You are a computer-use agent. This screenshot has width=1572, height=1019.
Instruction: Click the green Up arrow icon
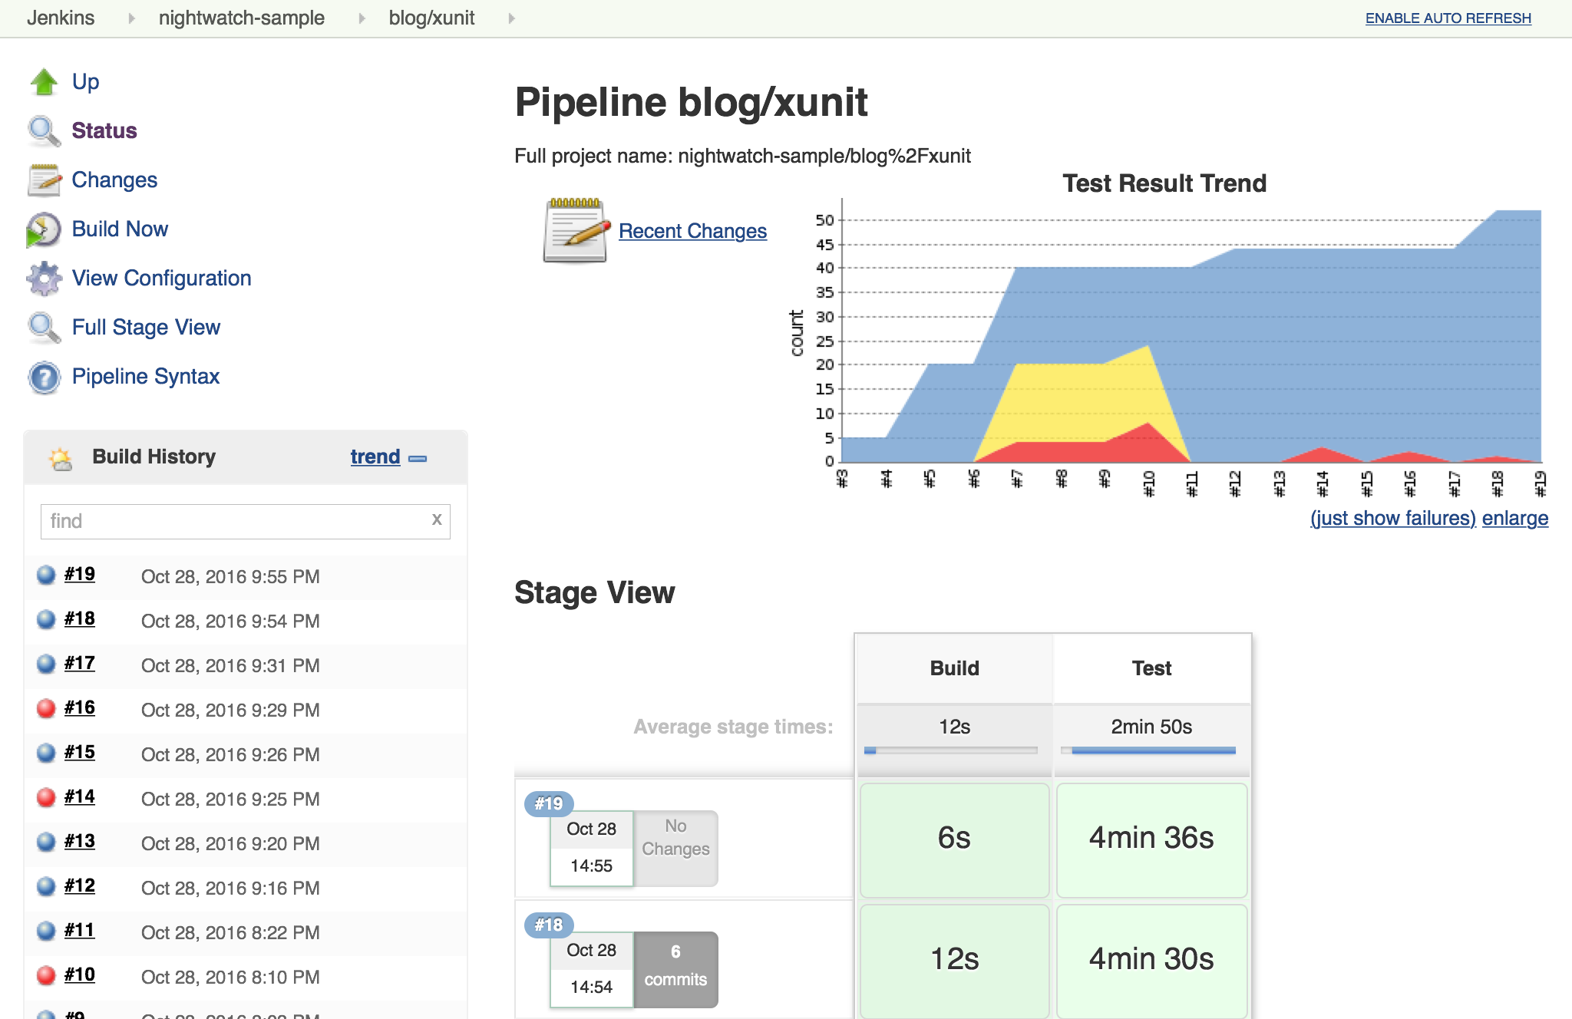pyautogui.click(x=44, y=82)
